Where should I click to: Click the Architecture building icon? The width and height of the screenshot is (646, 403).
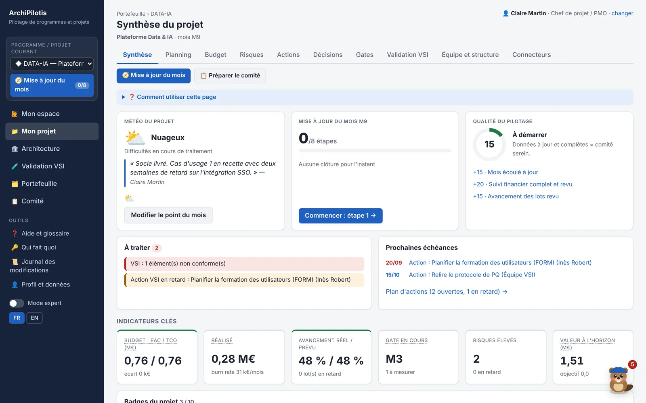[15, 149]
